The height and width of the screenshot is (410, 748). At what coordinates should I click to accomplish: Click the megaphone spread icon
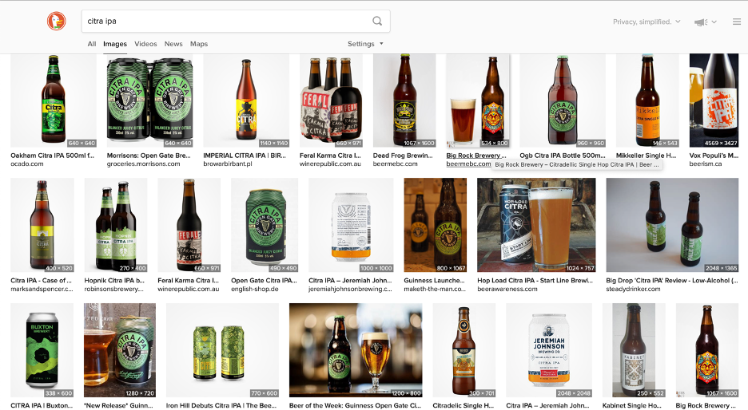(x=700, y=22)
